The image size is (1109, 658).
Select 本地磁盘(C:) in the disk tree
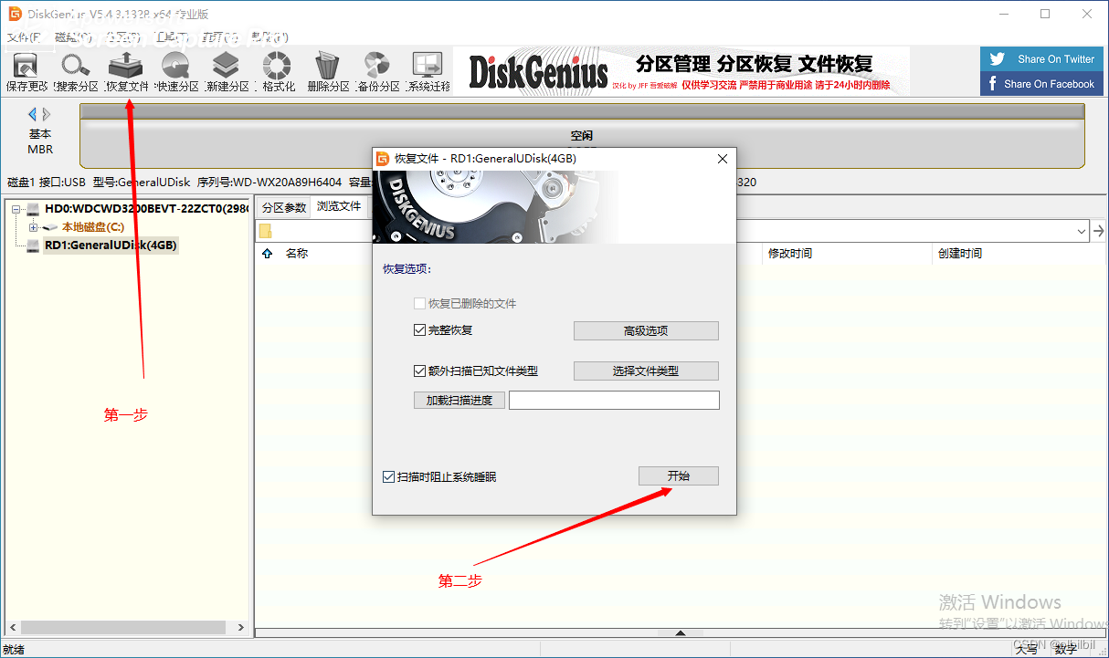93,227
